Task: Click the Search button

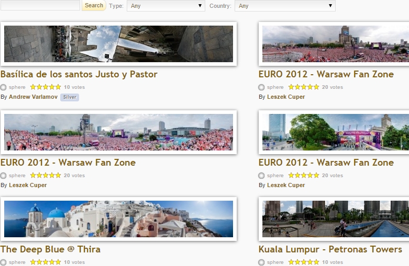Action: click(94, 5)
